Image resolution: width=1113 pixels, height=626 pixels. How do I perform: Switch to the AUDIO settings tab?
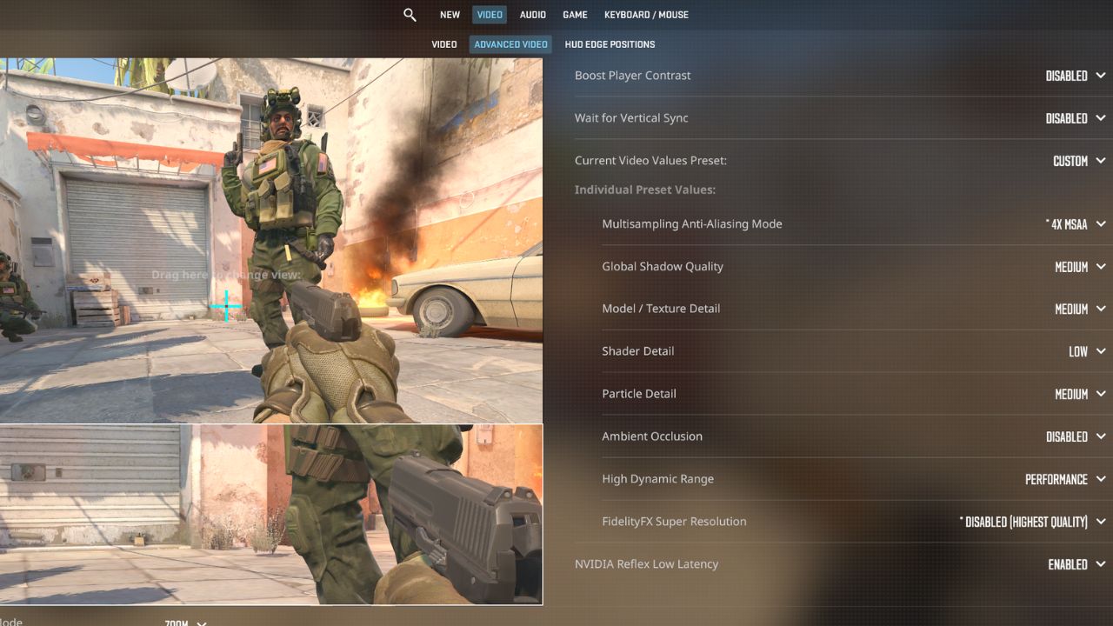533,15
